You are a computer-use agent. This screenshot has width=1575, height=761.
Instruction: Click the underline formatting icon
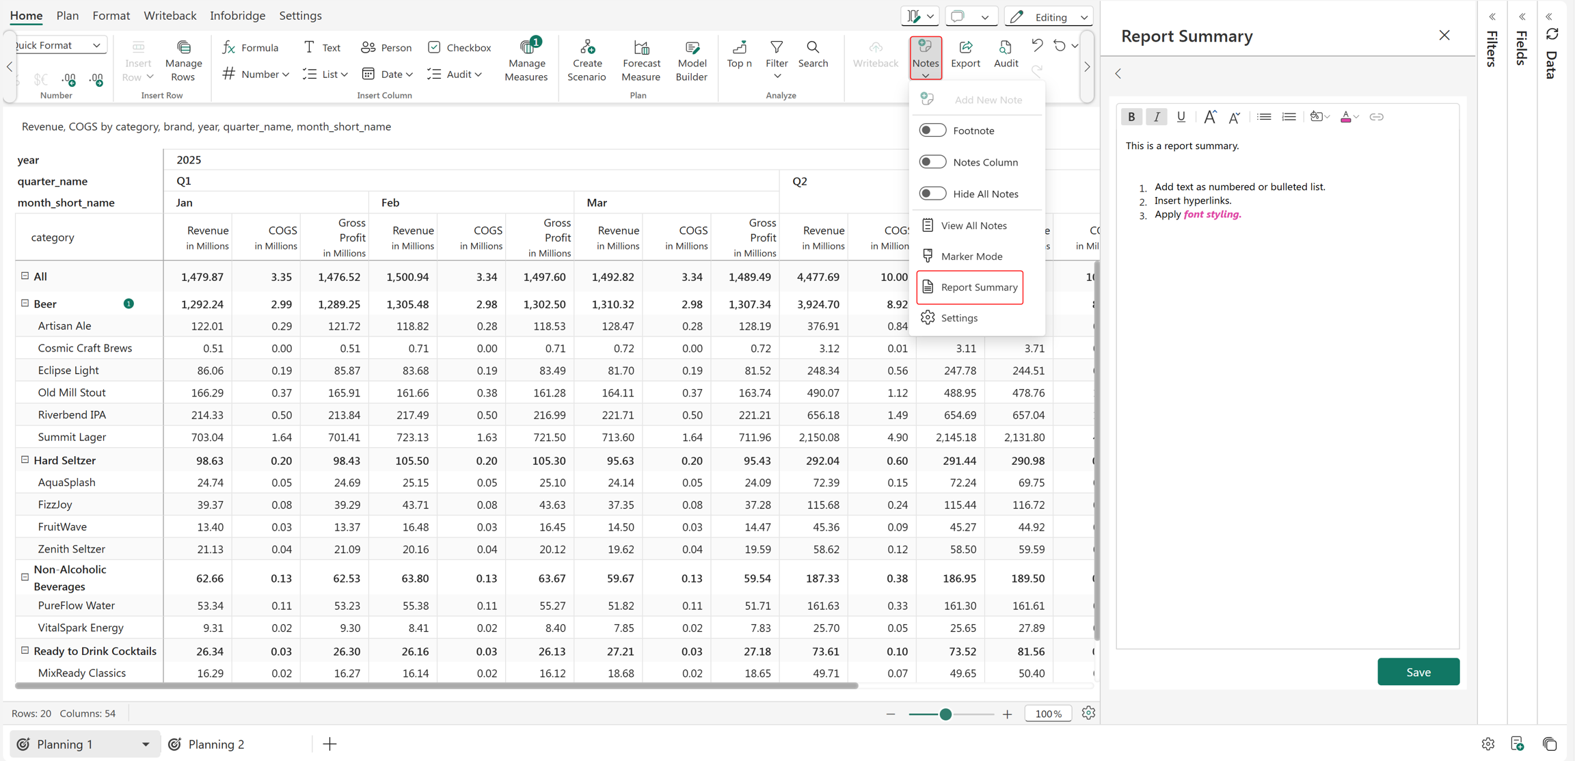pos(1181,117)
